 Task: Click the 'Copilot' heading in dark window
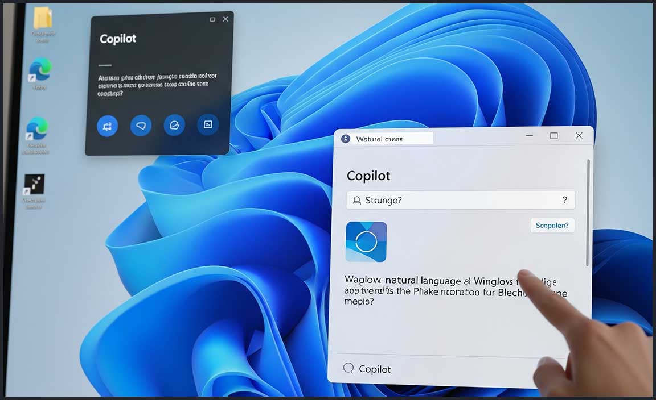point(118,39)
